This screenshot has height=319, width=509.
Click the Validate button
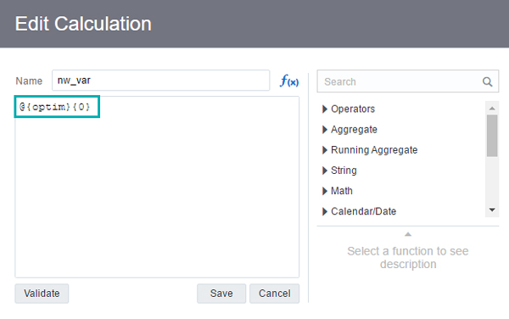pyautogui.click(x=42, y=294)
